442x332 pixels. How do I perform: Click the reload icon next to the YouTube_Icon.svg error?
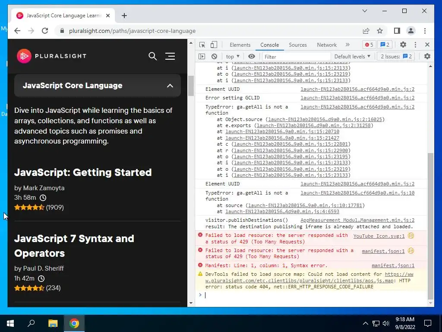point(411,236)
